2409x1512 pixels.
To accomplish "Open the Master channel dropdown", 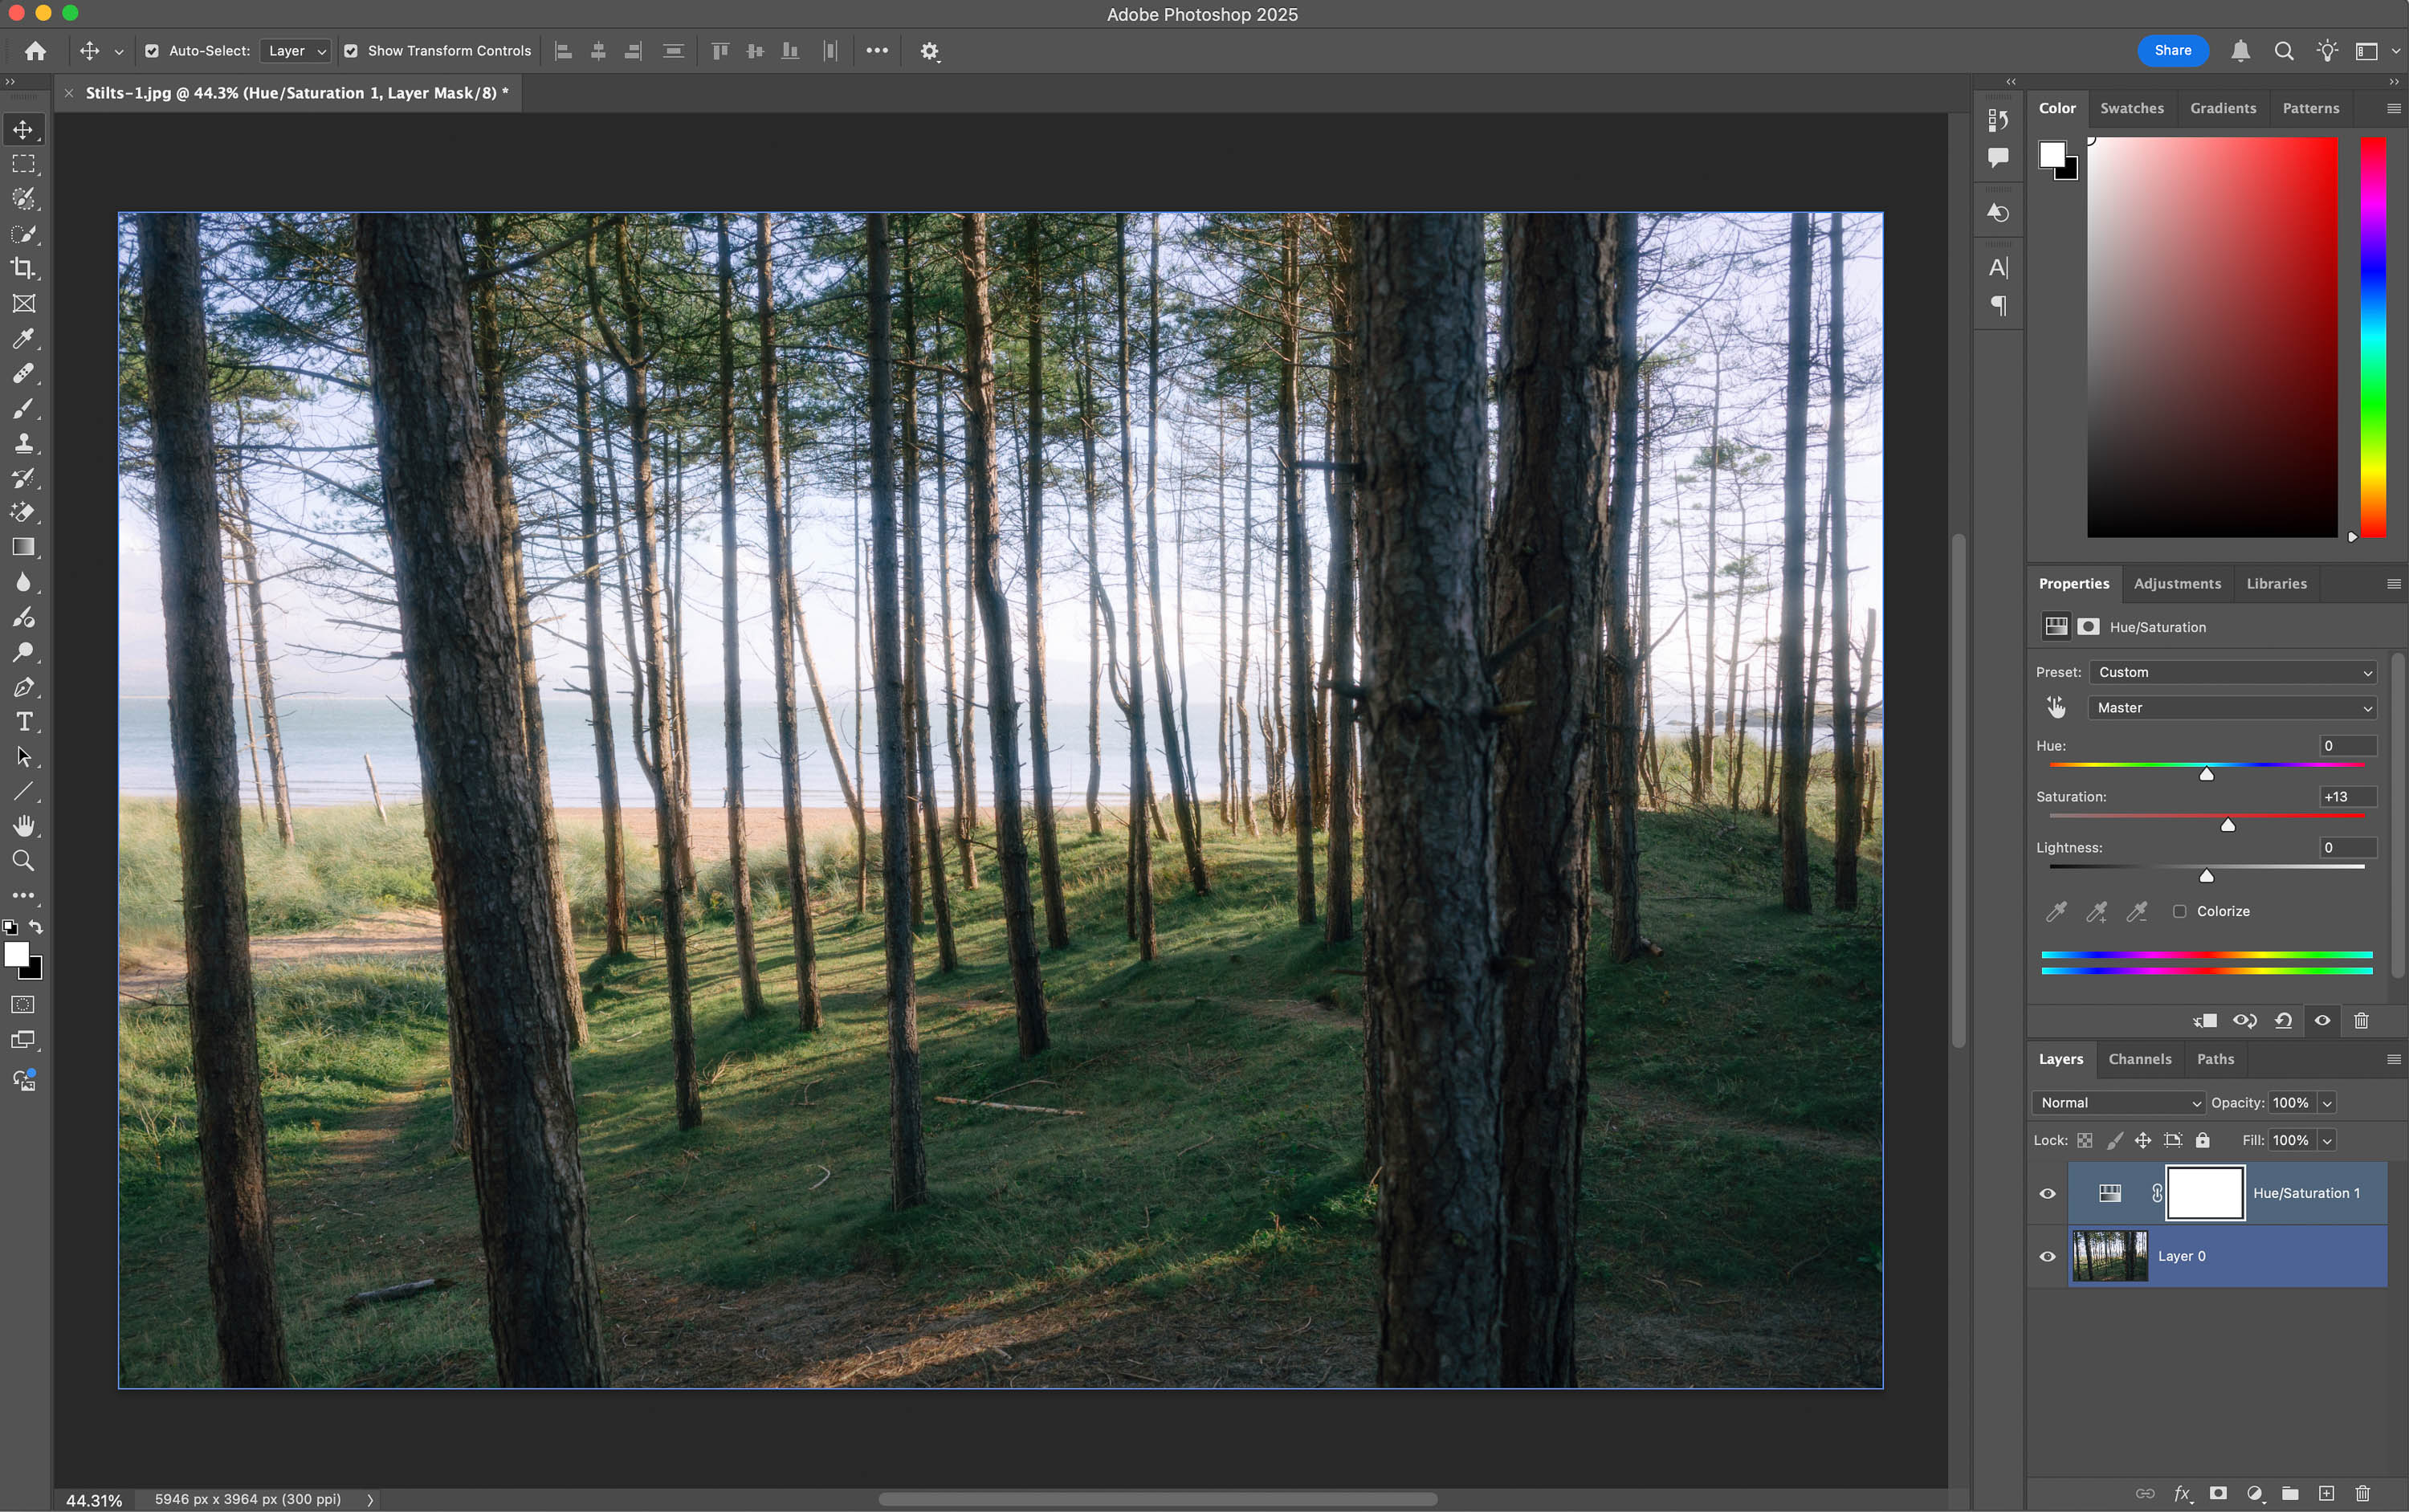I will pos(2233,708).
